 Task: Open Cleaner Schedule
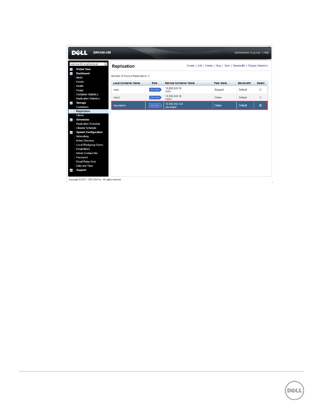(86, 128)
